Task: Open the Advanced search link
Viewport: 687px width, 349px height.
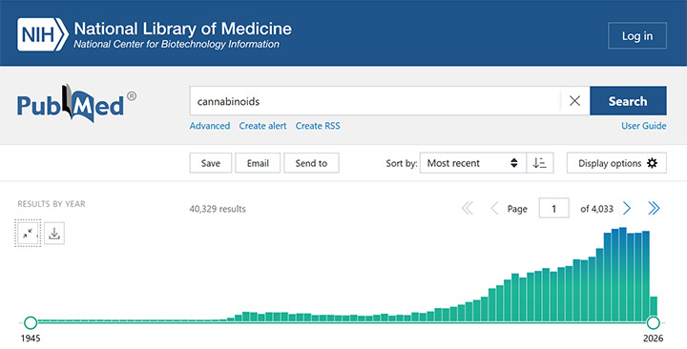Action: pos(210,126)
